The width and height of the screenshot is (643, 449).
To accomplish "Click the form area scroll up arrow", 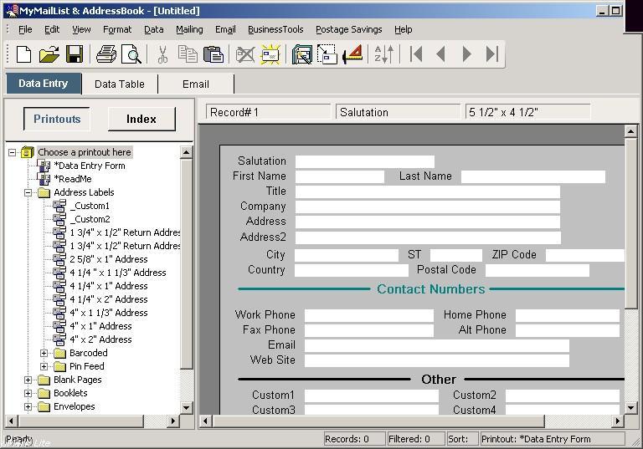I will [630, 131].
